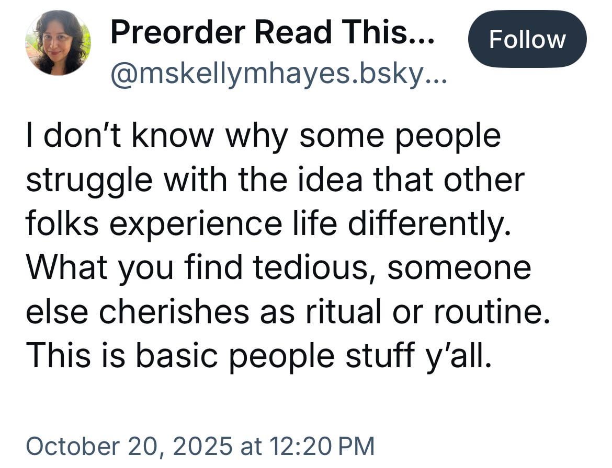Click the line "folks experience life differently."

pyautogui.click(x=267, y=224)
